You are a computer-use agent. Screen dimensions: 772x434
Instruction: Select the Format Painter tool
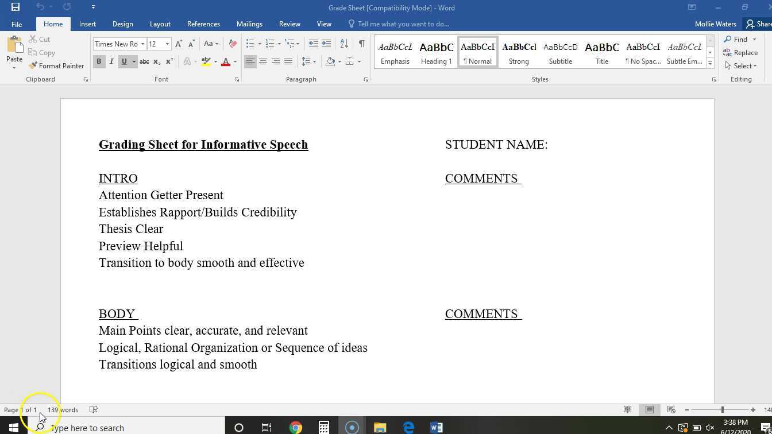point(57,65)
